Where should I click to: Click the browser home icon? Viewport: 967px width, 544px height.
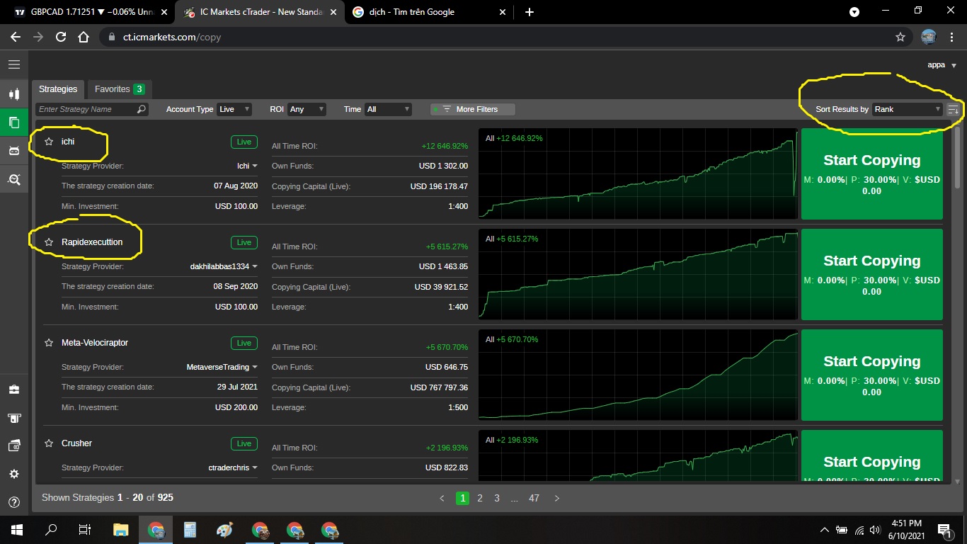(x=84, y=37)
